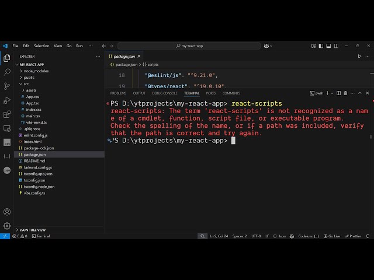Expand the public folder
374x280 pixels.
pyautogui.click(x=21, y=78)
